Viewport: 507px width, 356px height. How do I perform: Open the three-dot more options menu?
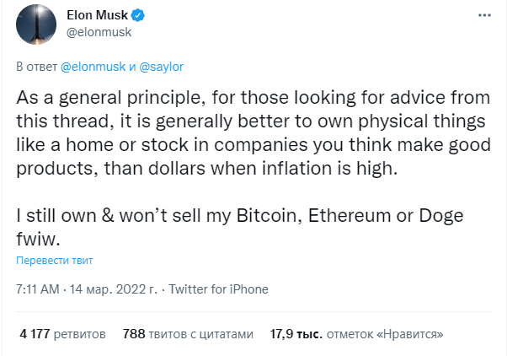(x=484, y=15)
